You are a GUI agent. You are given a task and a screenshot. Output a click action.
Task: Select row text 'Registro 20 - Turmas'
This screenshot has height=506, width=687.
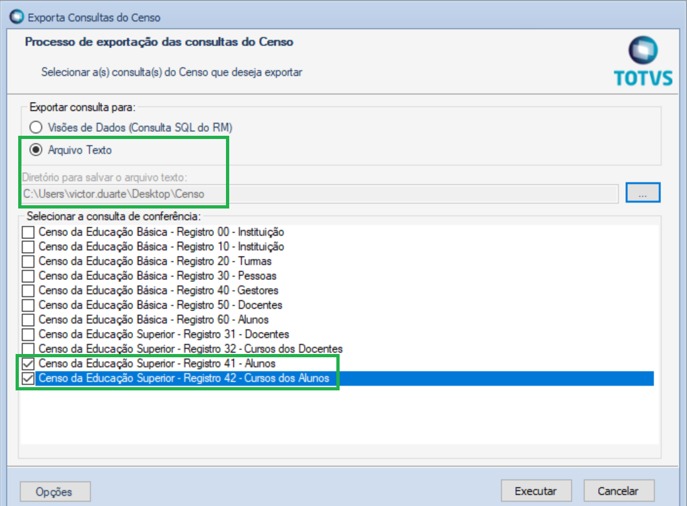[224, 261]
